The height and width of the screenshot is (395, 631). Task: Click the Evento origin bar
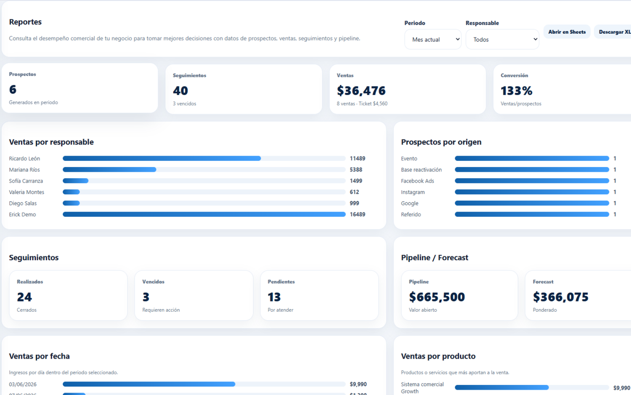pos(532,158)
